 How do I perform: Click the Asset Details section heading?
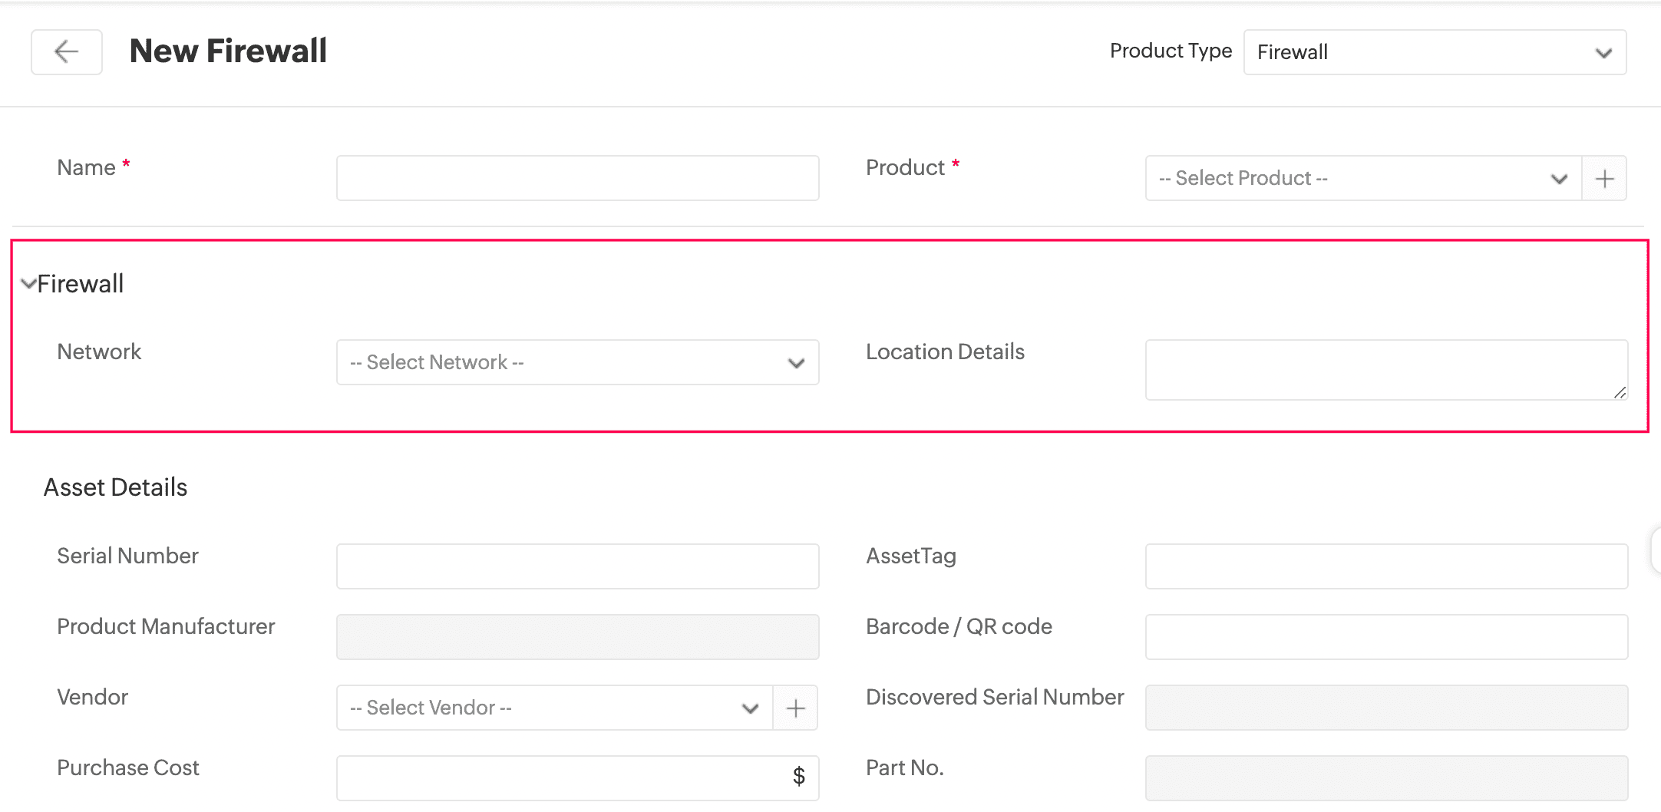click(115, 487)
